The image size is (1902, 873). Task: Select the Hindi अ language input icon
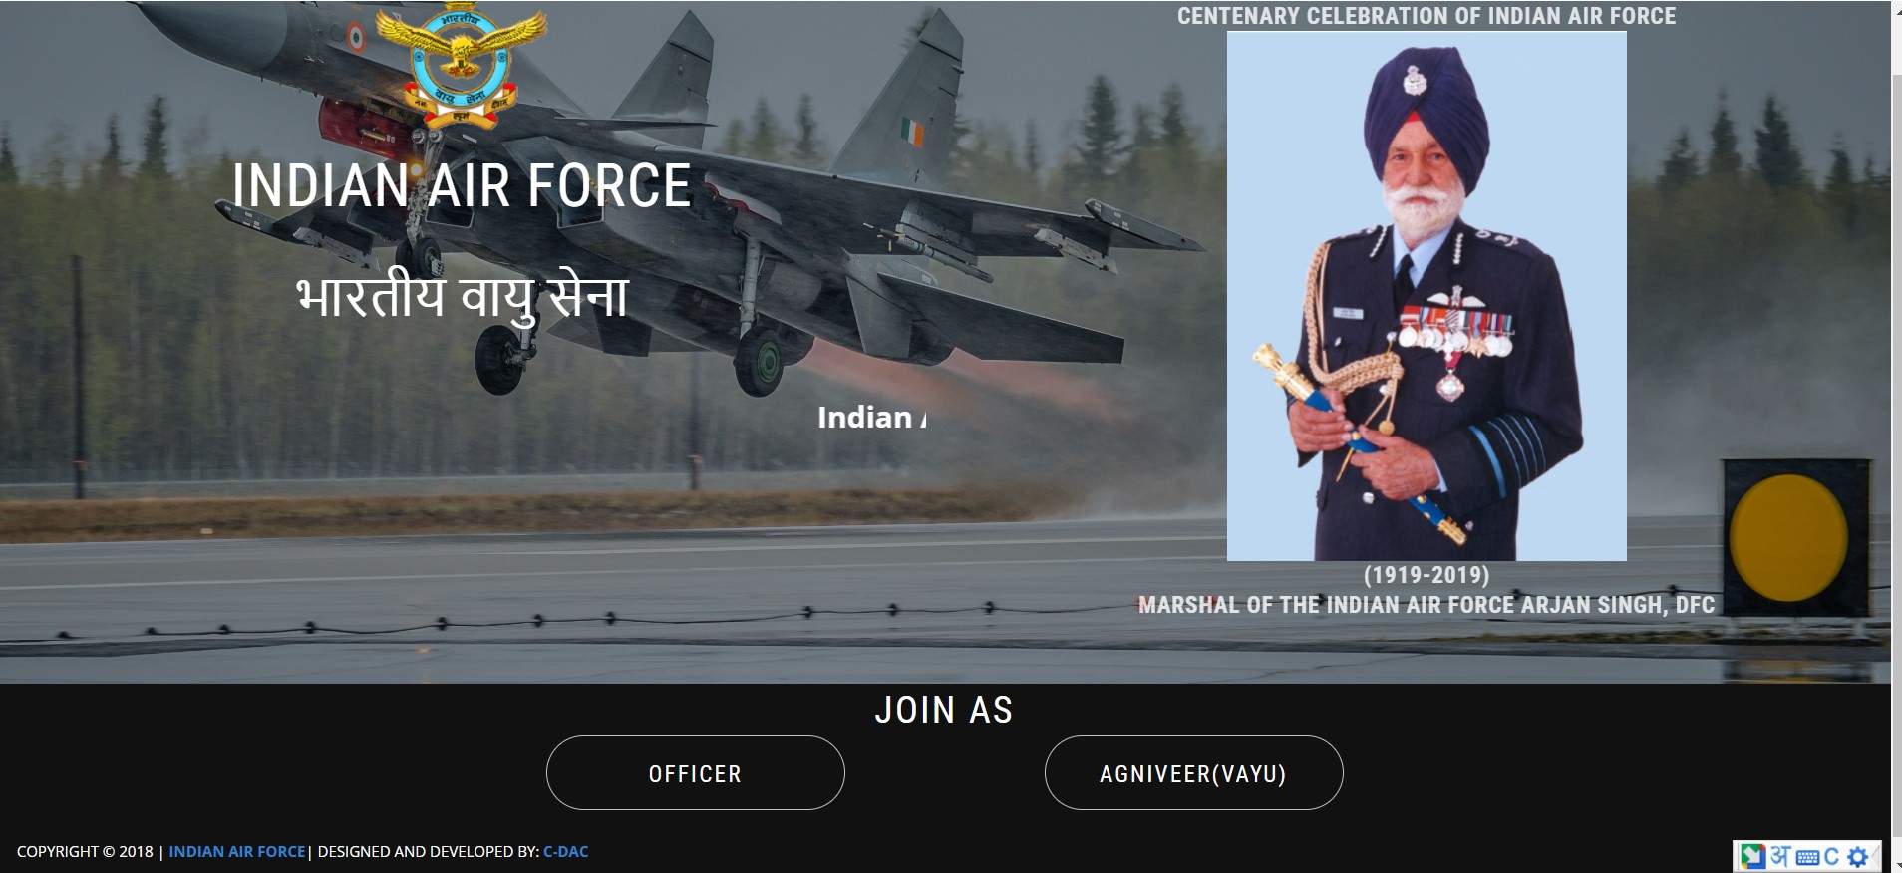pyautogui.click(x=1781, y=856)
